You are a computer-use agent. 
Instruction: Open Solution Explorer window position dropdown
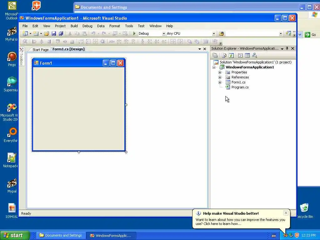282,49
